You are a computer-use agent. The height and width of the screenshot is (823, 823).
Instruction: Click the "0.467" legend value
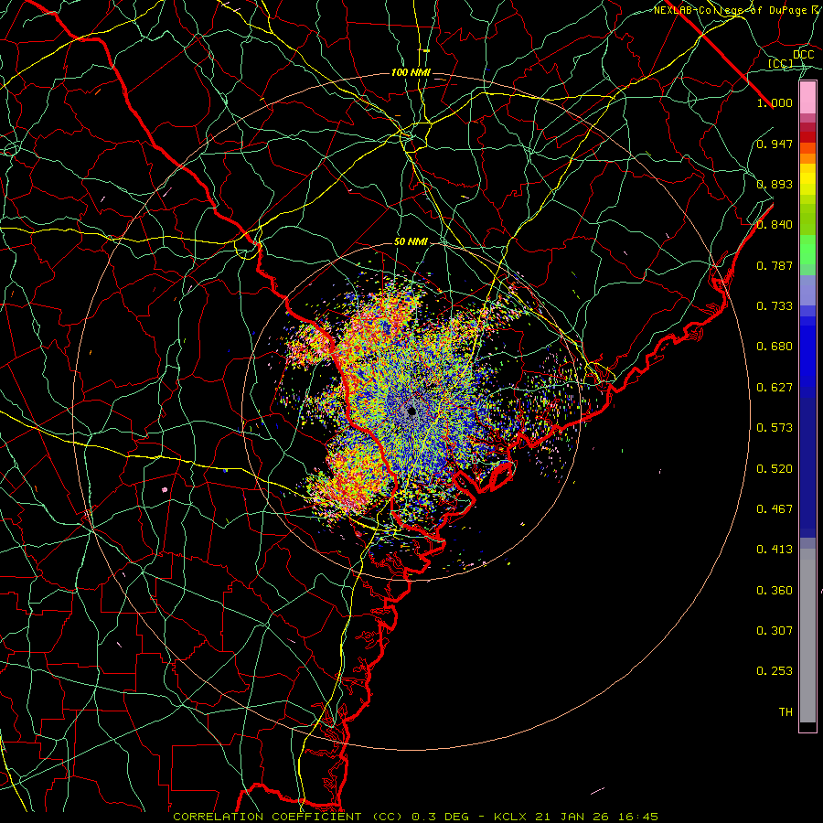[775, 509]
